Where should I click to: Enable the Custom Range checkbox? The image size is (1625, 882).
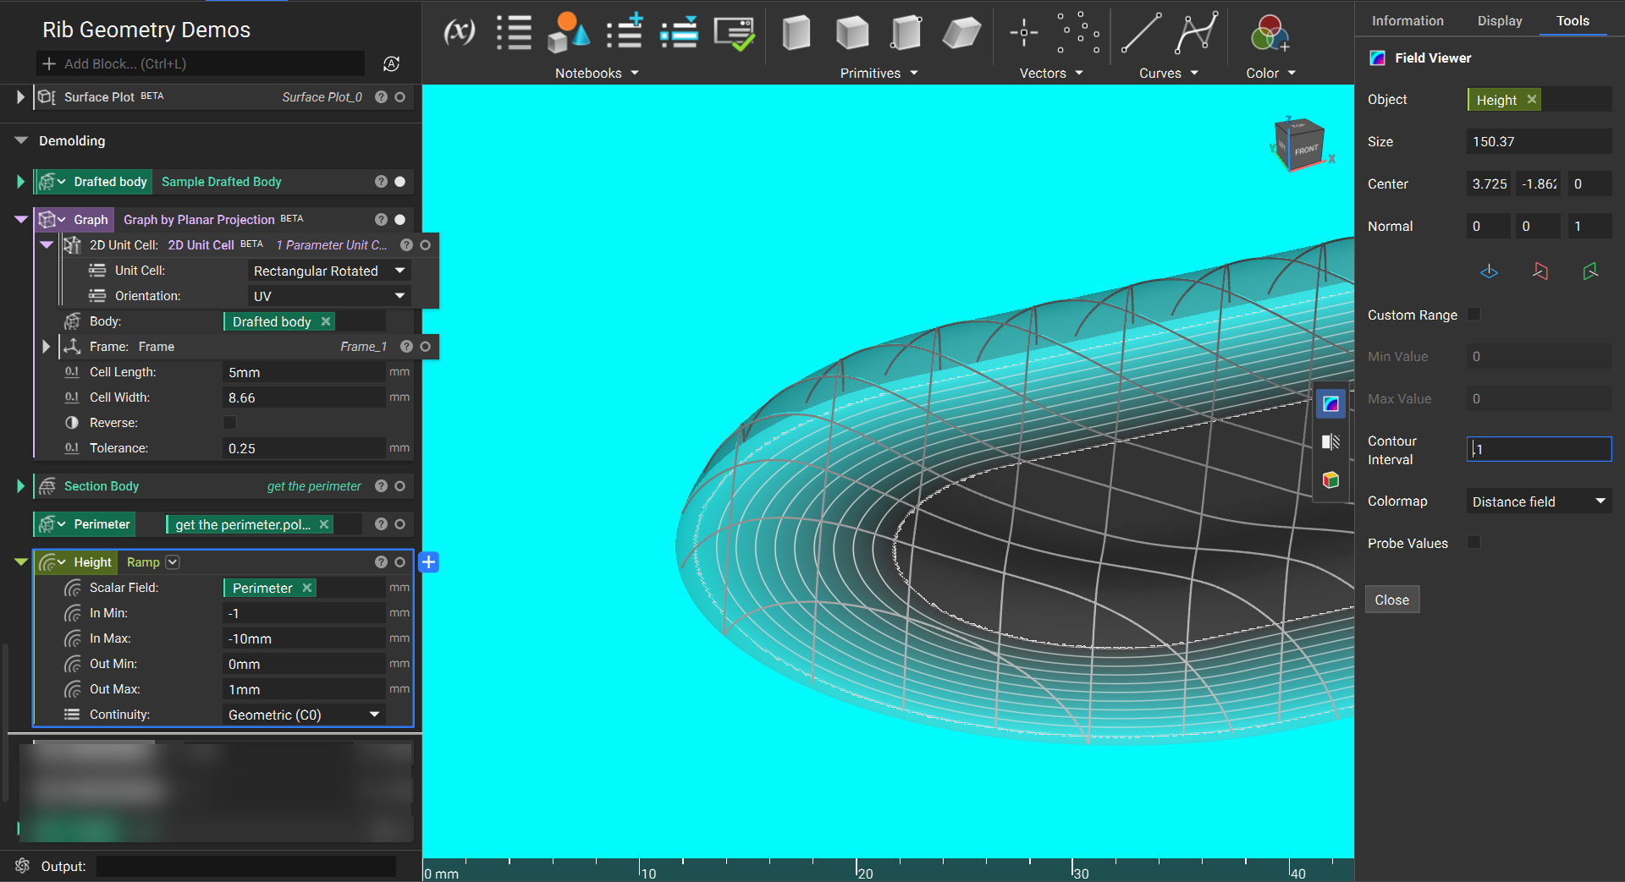pos(1474,314)
